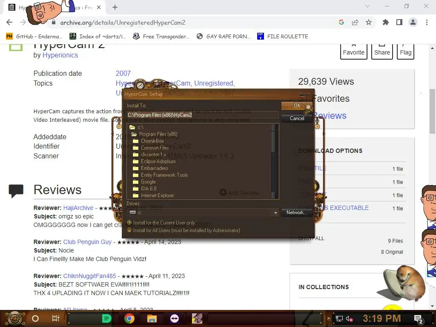This screenshot has height=327, width=436.
Task: Bookmark this page with star icon
Action: tap(369, 23)
